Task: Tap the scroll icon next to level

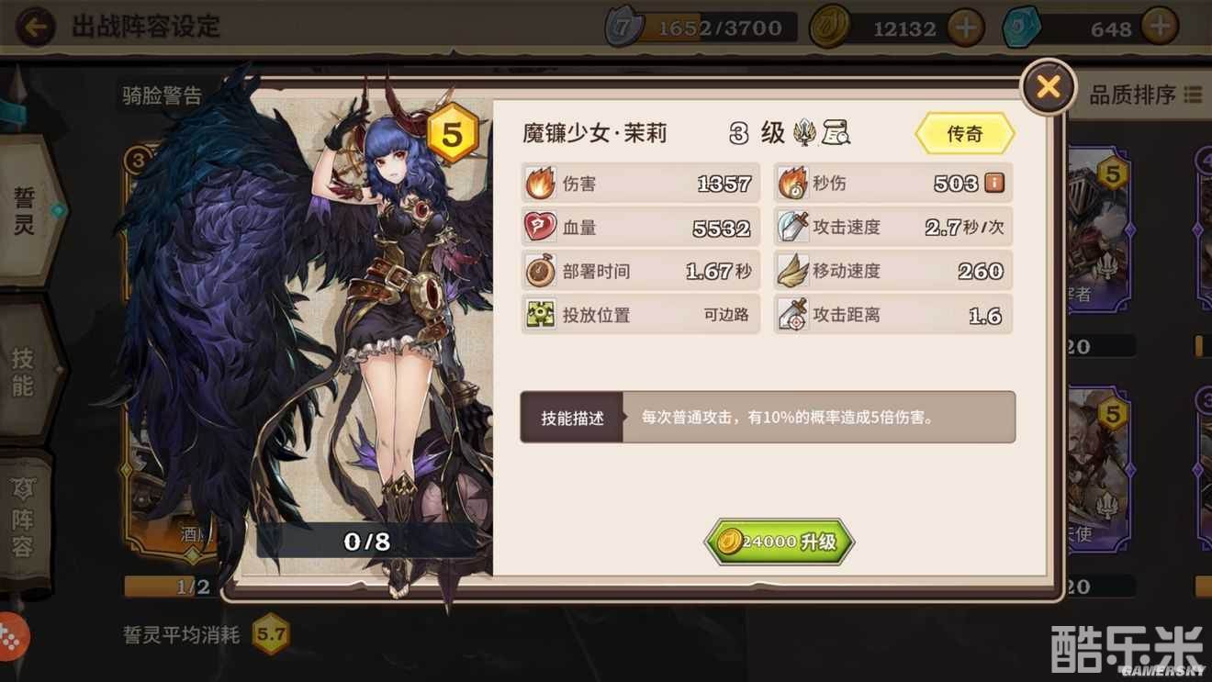Action: [836, 134]
